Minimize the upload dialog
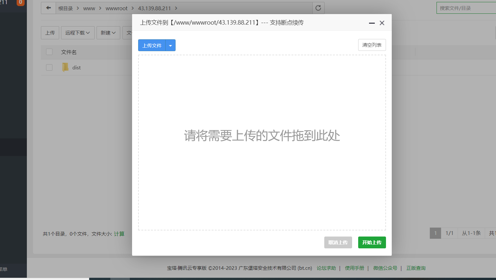Screen dimensions: 496x280 [x=372, y=23]
